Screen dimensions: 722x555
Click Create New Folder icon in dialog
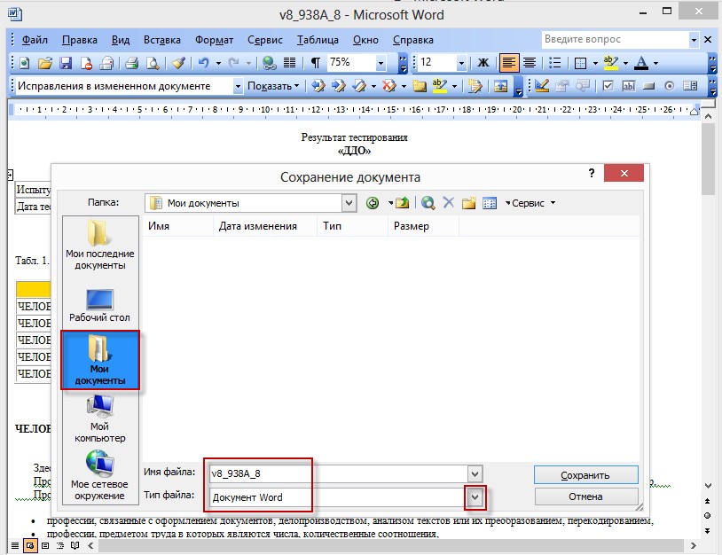pos(468,203)
